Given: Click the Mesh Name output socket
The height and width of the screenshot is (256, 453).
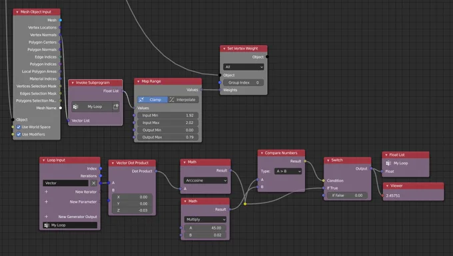Looking at the screenshot, I should (x=61, y=108).
